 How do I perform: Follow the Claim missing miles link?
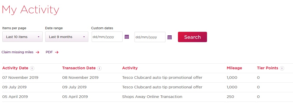coord(18,52)
